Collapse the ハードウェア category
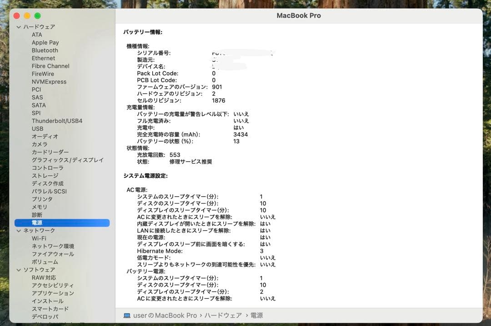The image size is (491, 326). (19, 27)
